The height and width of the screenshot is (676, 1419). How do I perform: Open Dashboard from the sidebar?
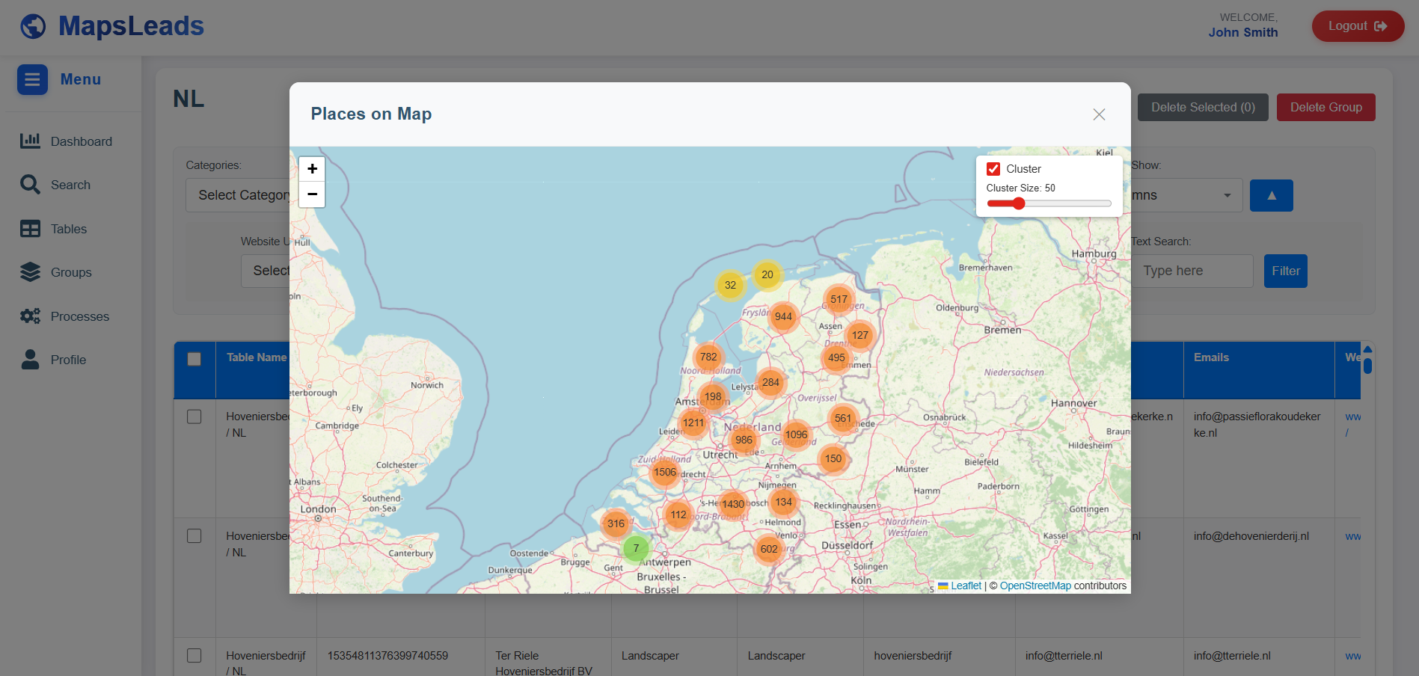pos(81,141)
